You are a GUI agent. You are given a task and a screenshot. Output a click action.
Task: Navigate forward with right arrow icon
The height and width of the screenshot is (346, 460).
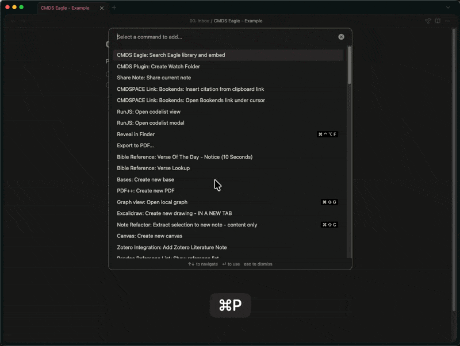click(x=23, y=21)
